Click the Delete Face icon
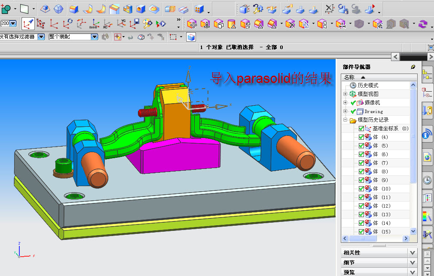The width and height of the screenshot is (434, 276). click(x=290, y=24)
